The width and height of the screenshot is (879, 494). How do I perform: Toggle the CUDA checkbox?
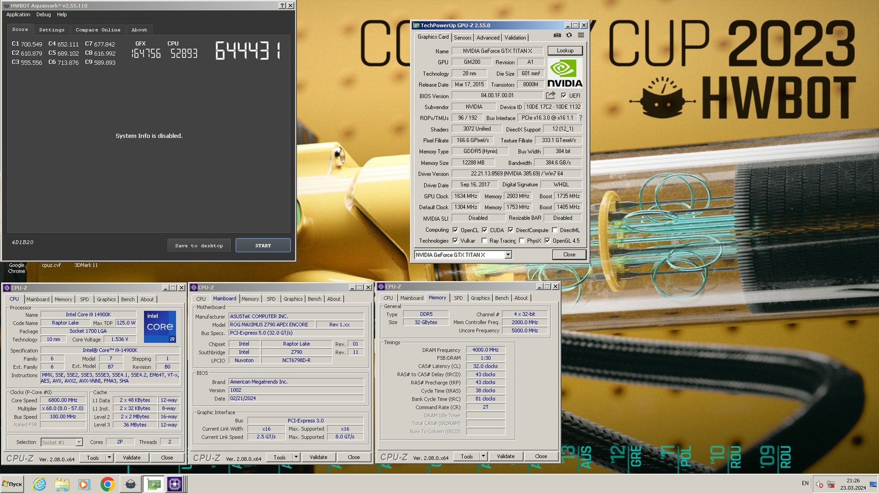pyautogui.click(x=484, y=230)
